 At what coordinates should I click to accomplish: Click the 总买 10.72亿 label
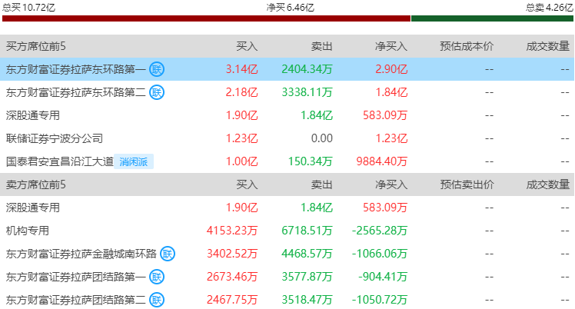click(x=28, y=8)
